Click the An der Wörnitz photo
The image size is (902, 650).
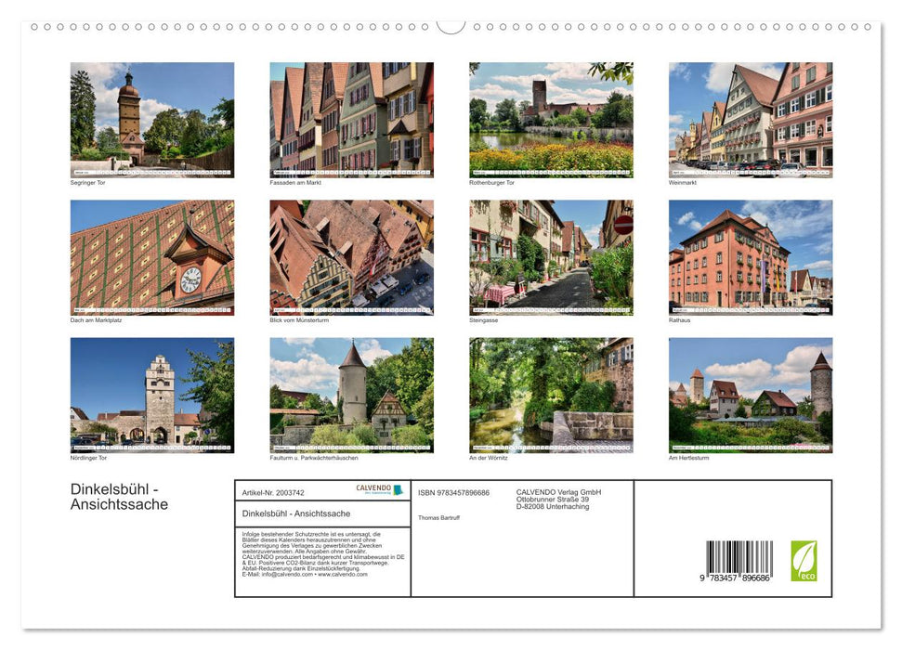(x=550, y=394)
